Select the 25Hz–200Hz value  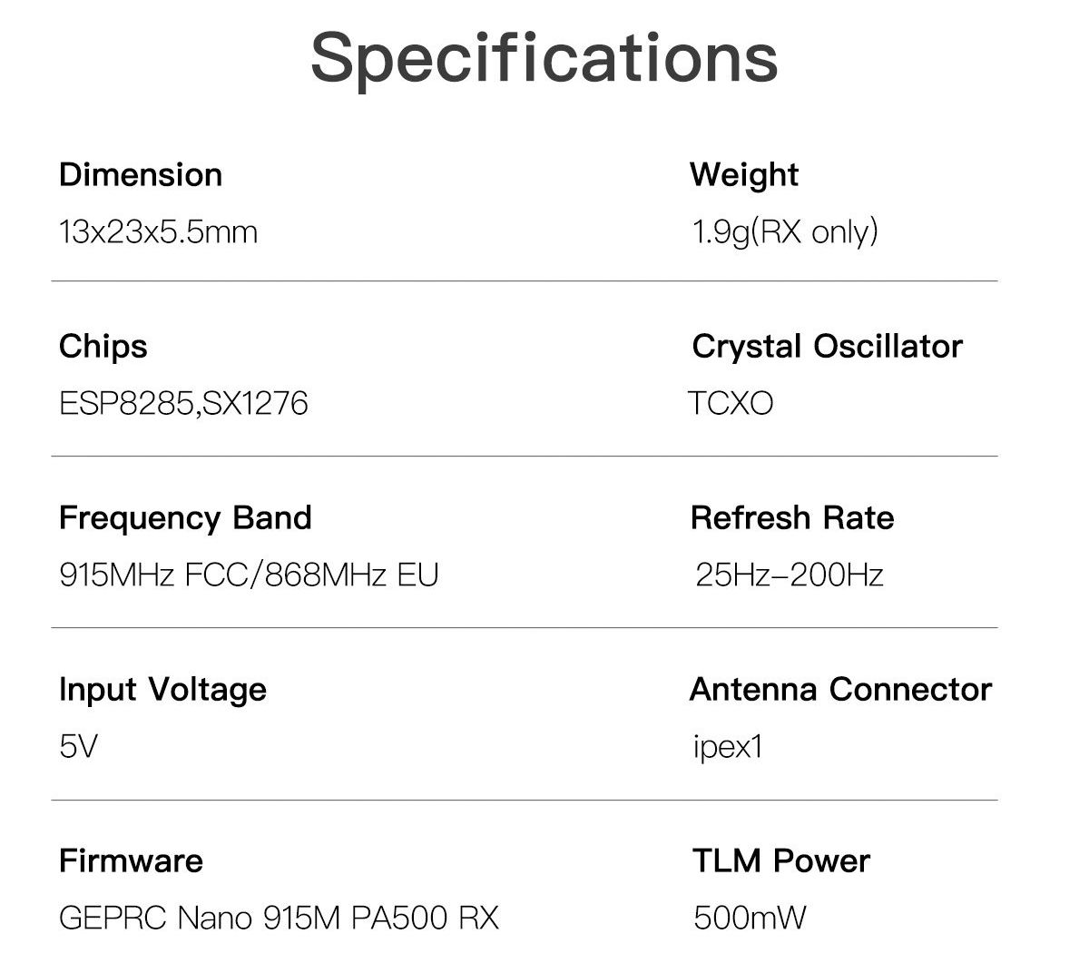coord(789,575)
